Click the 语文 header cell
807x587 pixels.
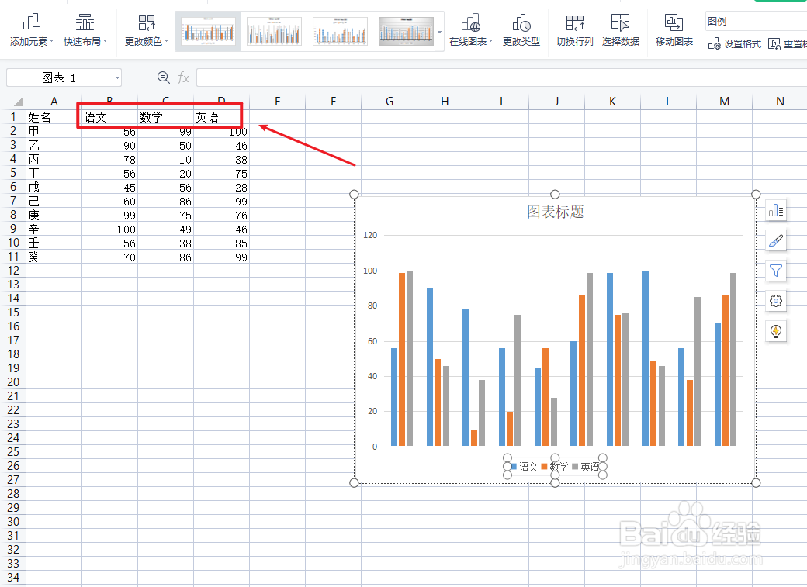109,117
